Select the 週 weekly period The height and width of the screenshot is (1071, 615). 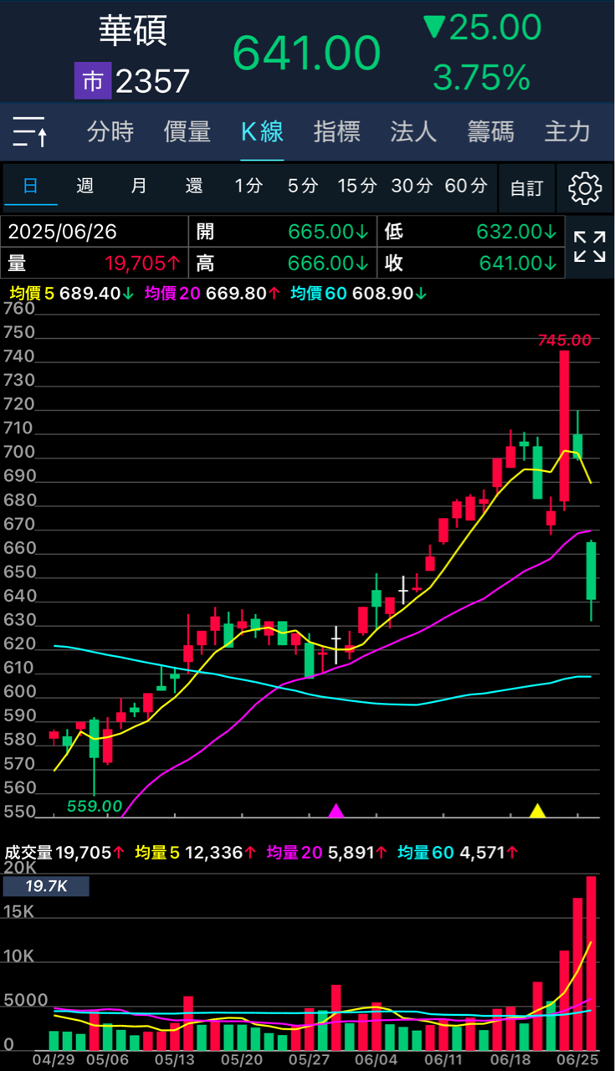coord(85,186)
